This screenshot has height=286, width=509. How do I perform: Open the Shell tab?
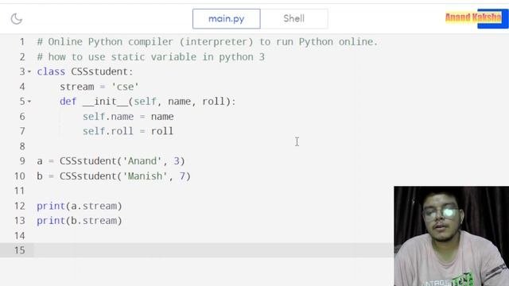tap(293, 19)
